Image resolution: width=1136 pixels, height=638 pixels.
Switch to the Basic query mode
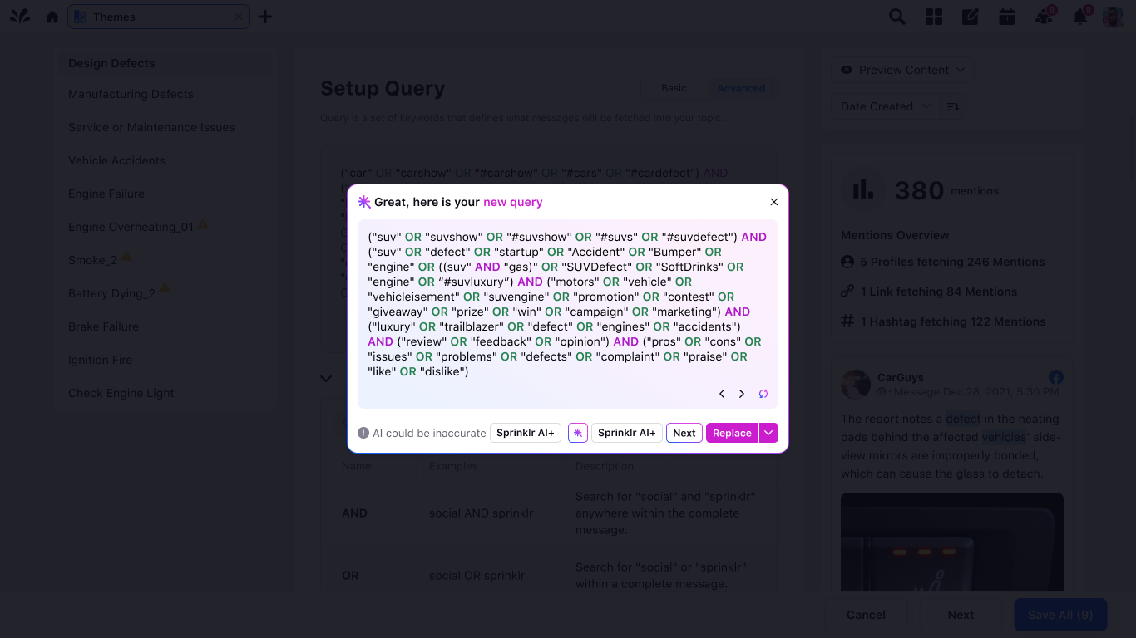(674, 88)
